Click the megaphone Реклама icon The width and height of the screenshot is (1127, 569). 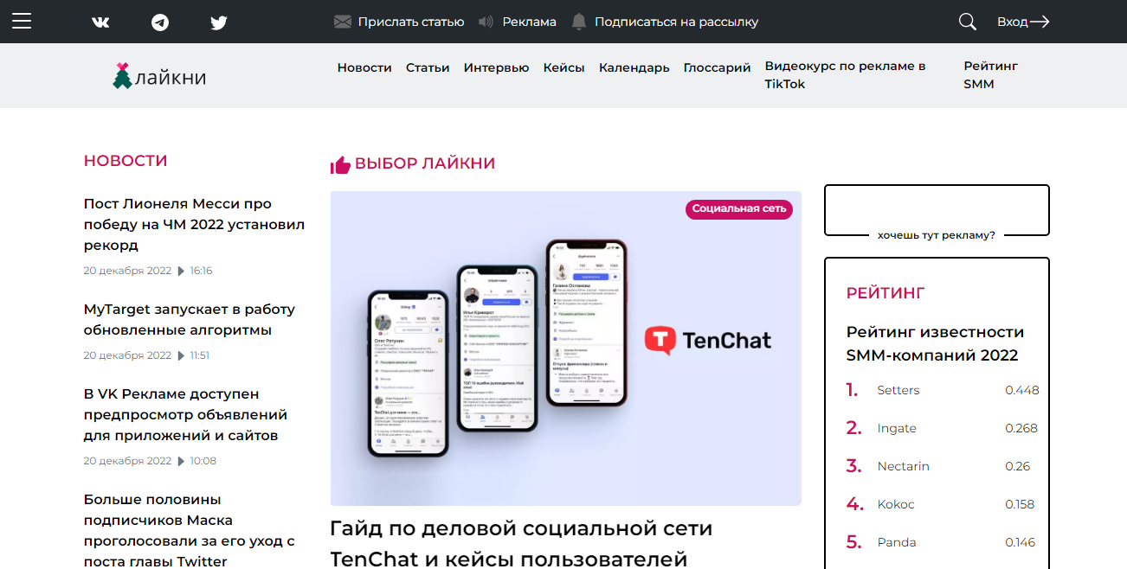click(486, 22)
